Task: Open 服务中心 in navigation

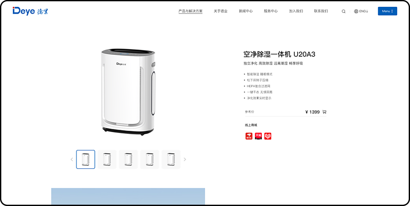Action: (x=271, y=11)
